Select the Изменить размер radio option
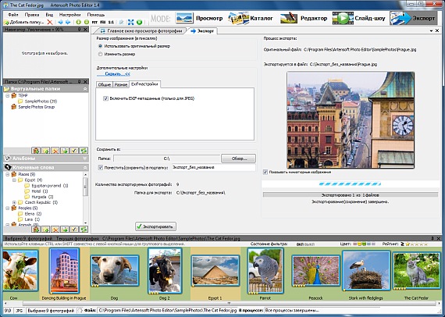 pyautogui.click(x=100, y=54)
